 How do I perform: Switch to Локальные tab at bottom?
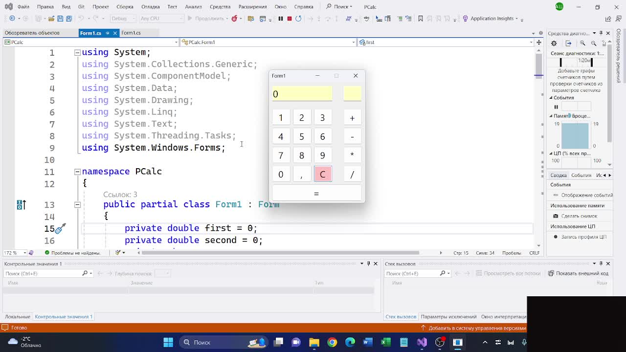point(18,317)
